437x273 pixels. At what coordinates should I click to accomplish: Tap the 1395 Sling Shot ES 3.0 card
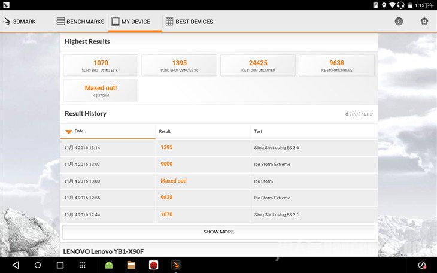click(x=179, y=65)
